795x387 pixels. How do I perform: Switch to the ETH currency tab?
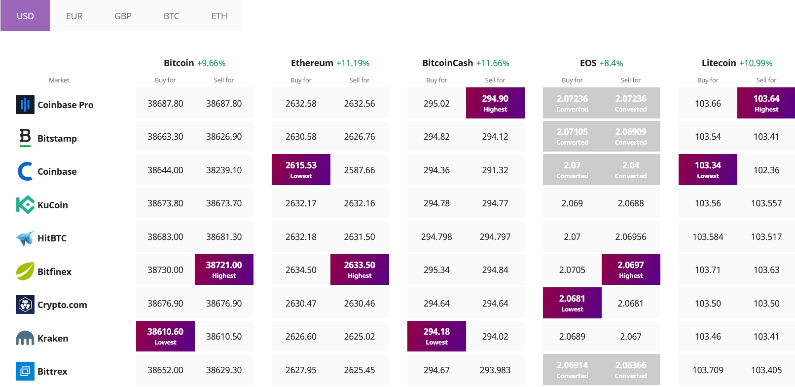(x=219, y=16)
